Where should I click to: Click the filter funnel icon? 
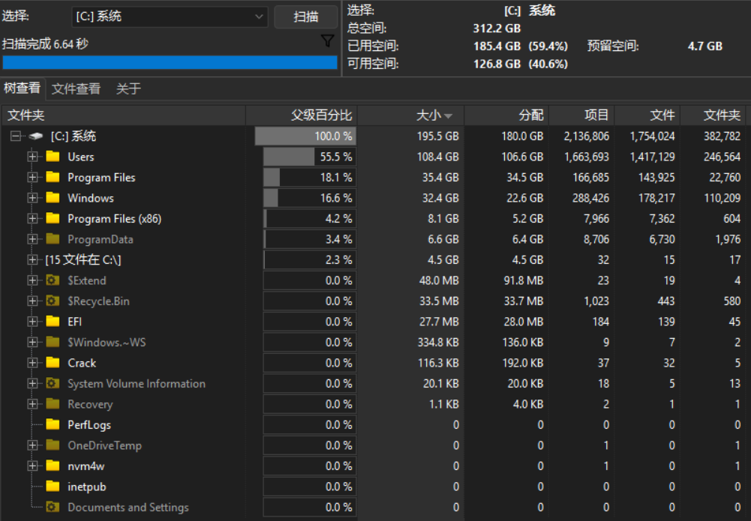(x=328, y=41)
